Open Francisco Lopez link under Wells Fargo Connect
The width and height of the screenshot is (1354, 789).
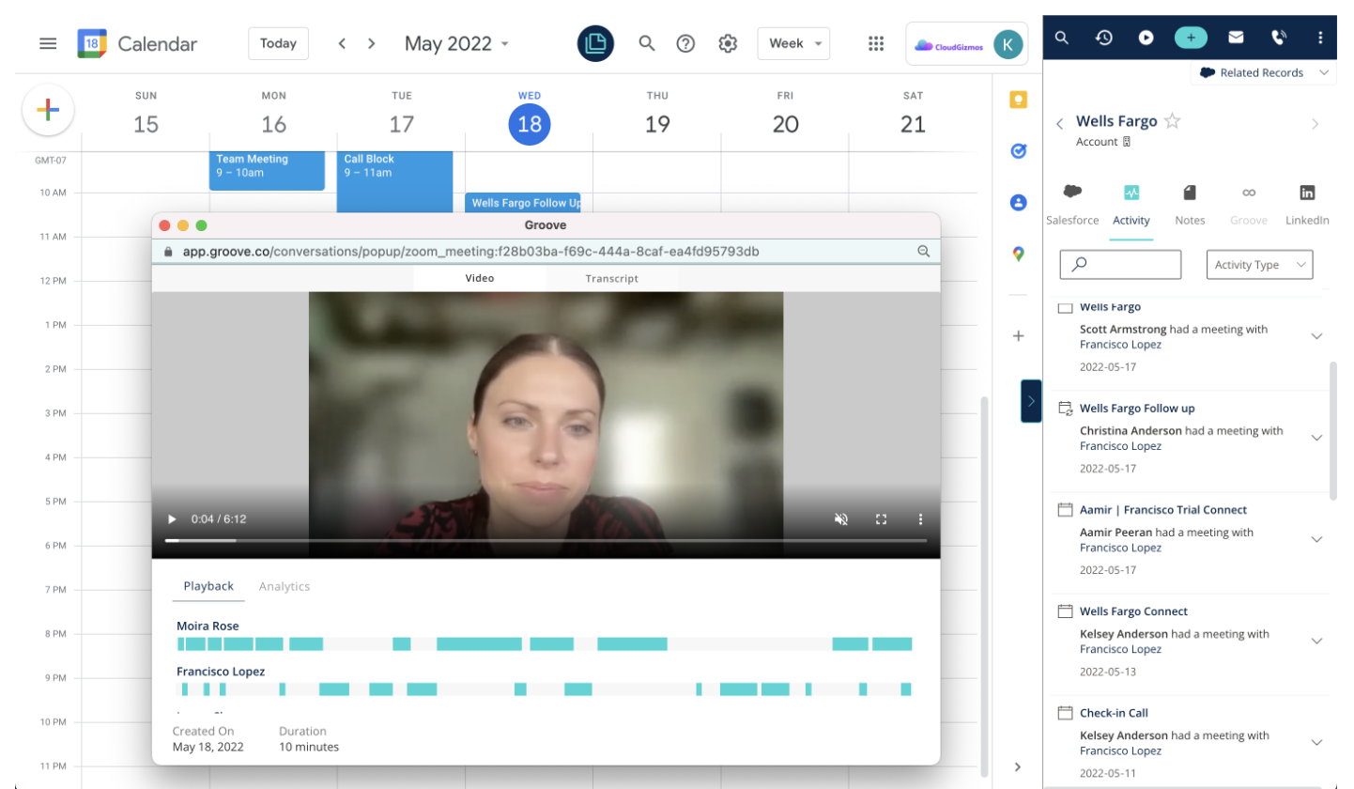coord(1120,649)
